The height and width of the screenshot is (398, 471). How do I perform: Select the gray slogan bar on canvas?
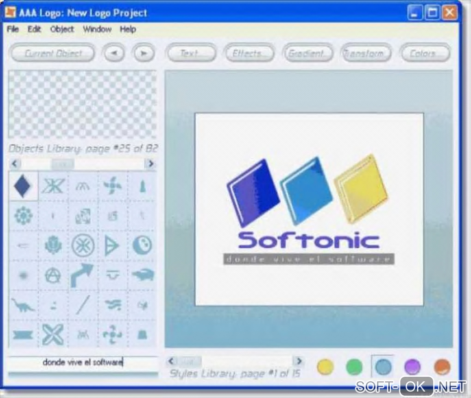(x=308, y=259)
